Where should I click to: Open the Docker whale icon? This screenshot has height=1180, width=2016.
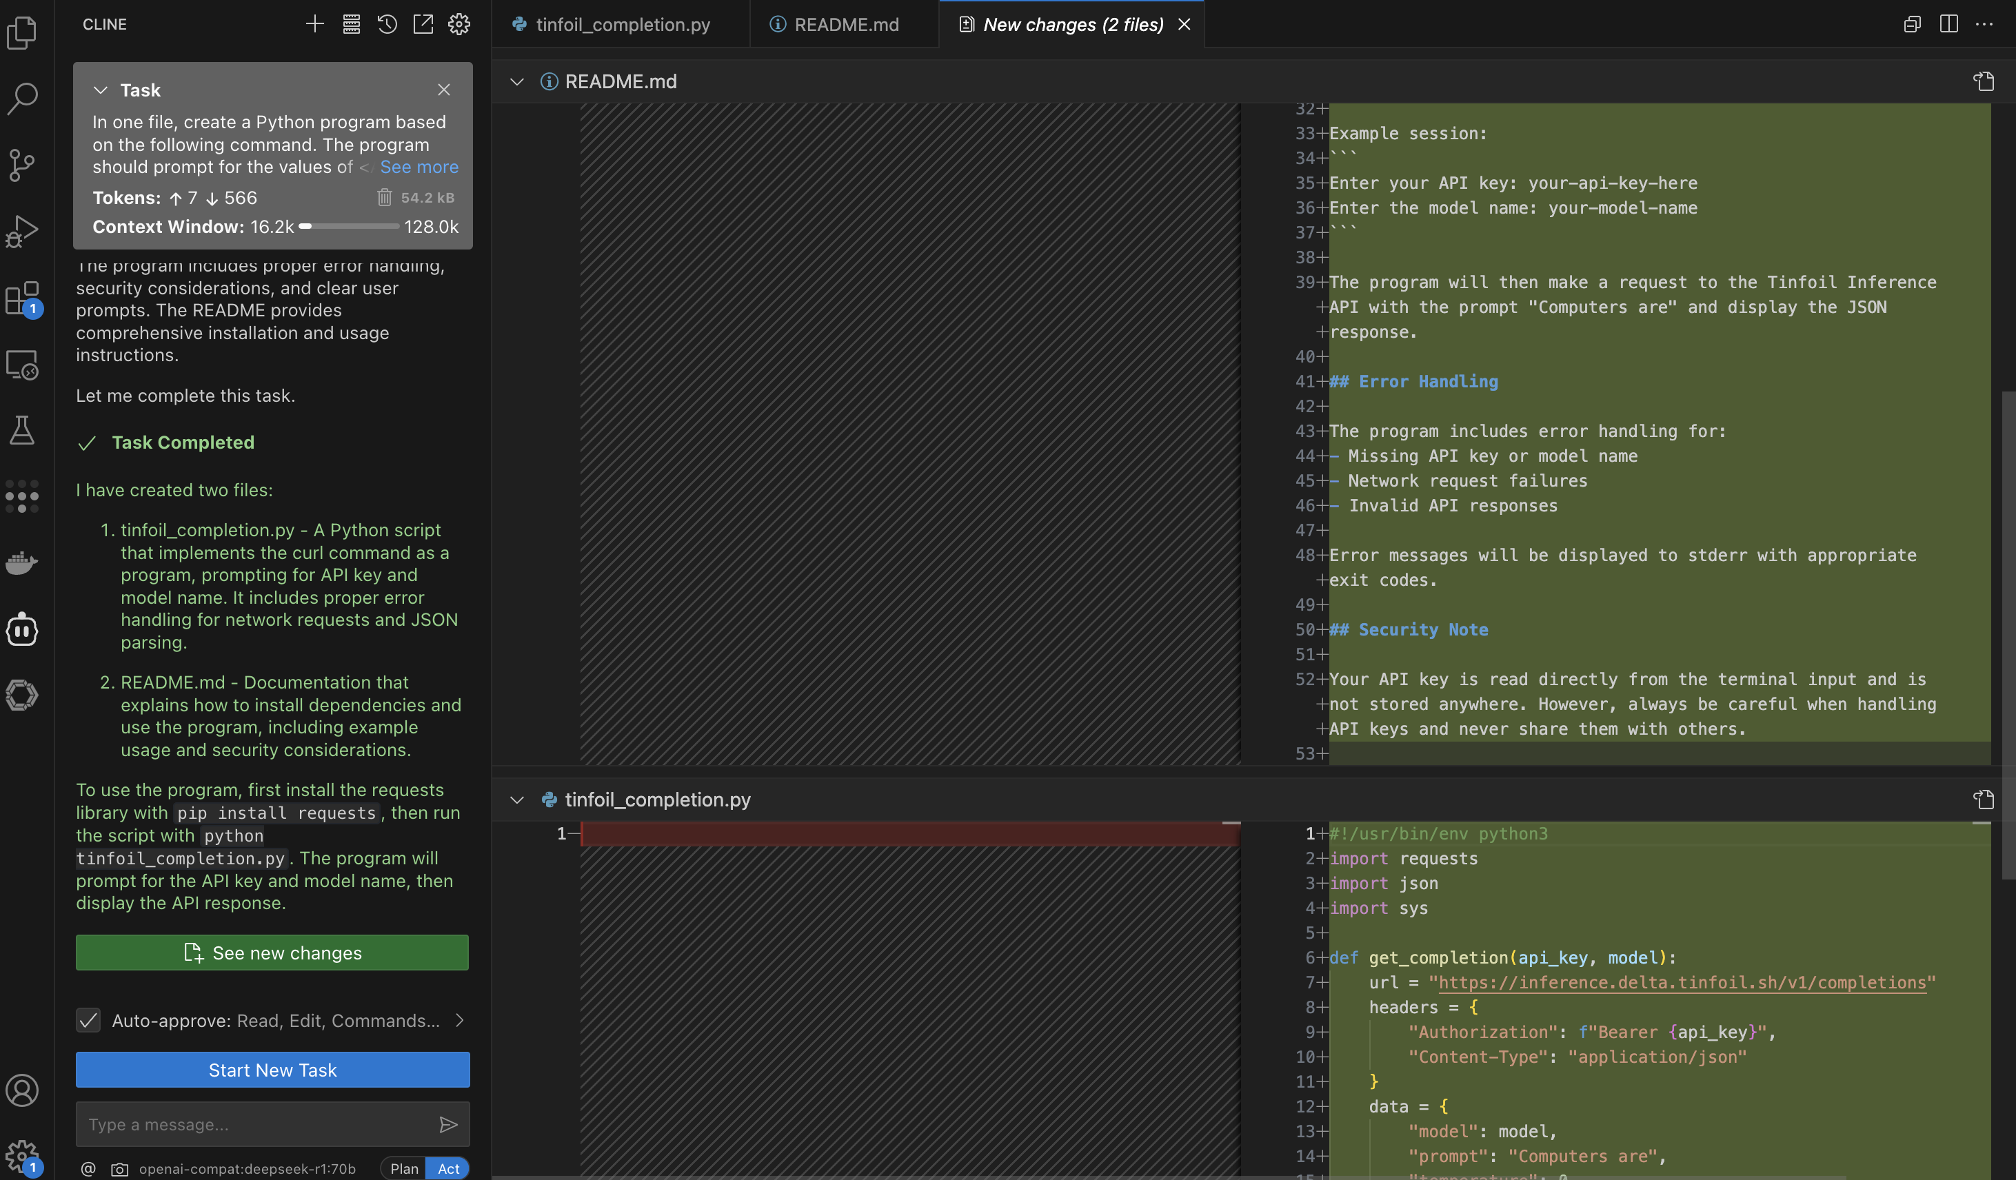(21, 563)
